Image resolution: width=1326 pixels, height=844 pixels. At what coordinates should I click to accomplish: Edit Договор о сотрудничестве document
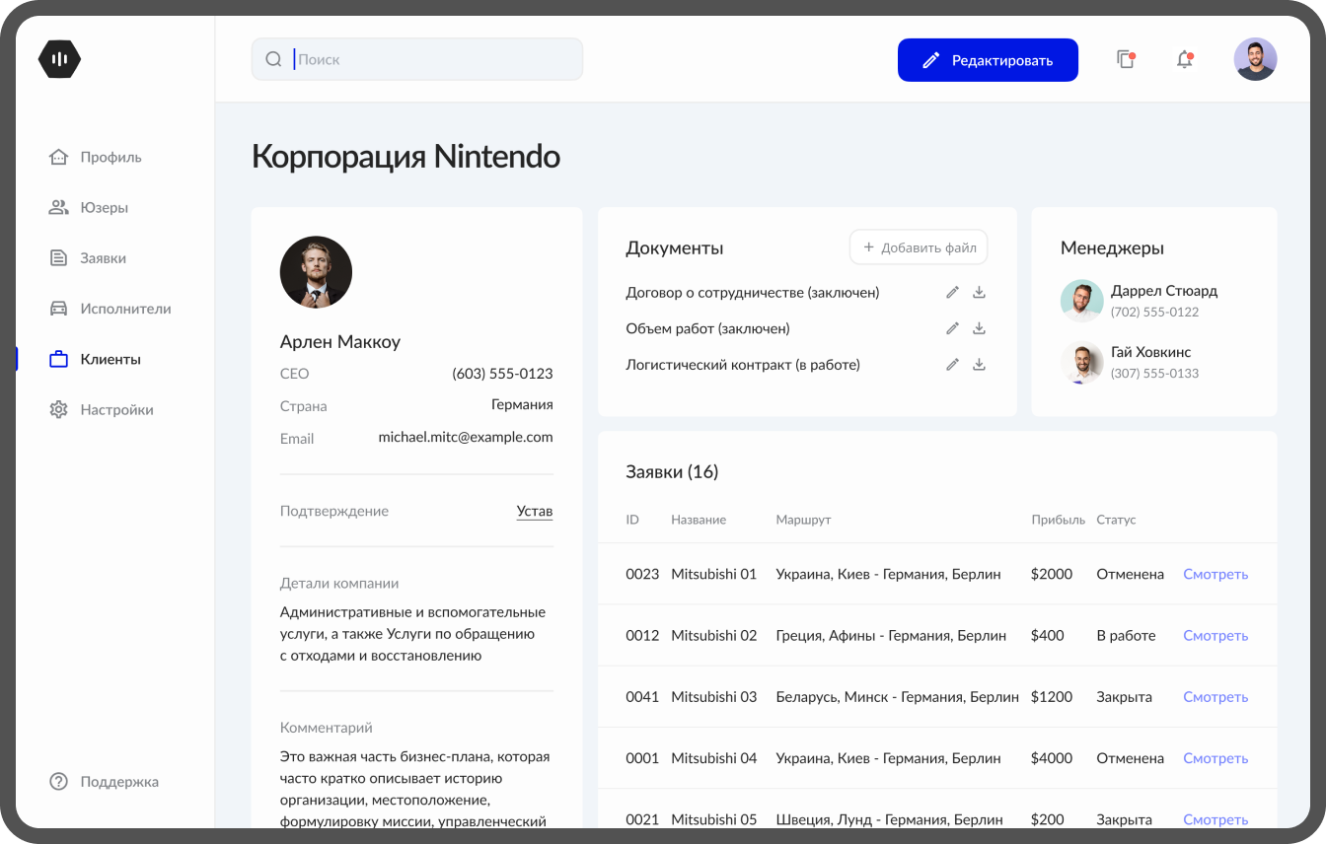pyautogui.click(x=952, y=292)
